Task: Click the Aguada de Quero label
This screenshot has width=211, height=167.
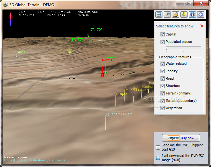Action: pos(119,114)
